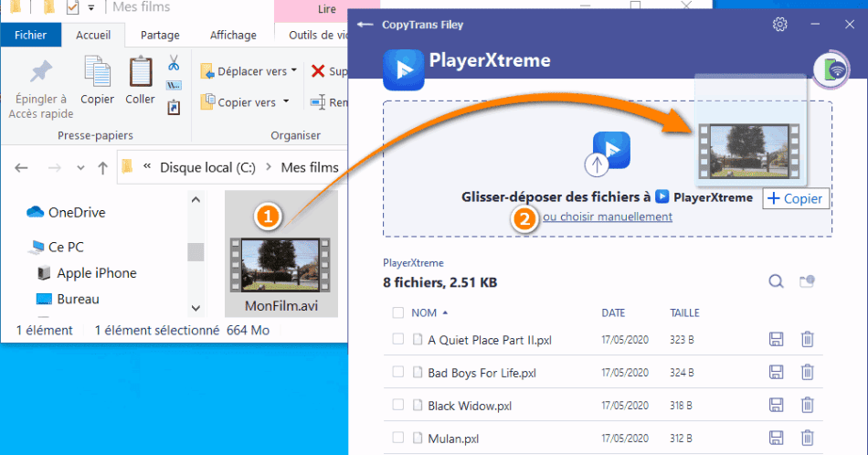868x455 pixels.
Task: Open search in PlayerXtreme file list
Action: point(776,281)
